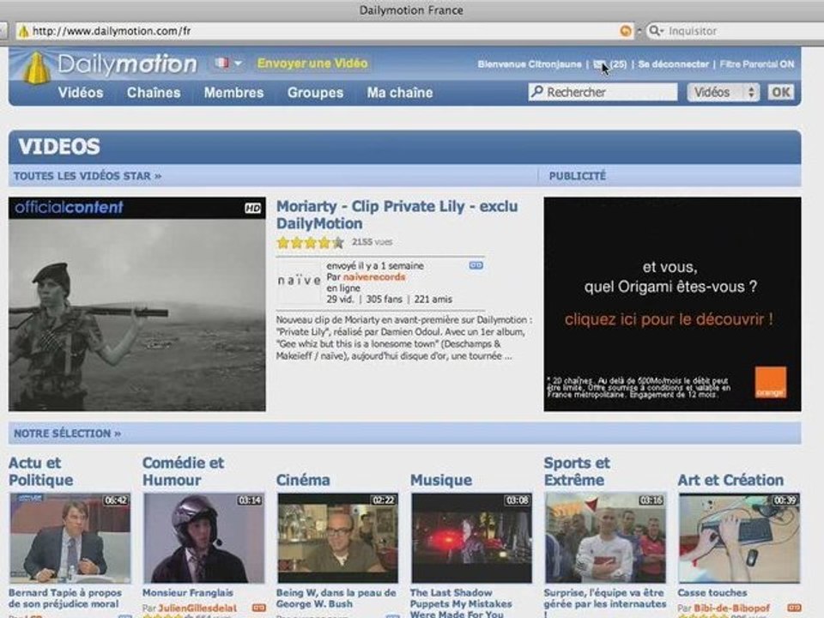Open Moriarty - Clip Private Lily title

point(397,215)
